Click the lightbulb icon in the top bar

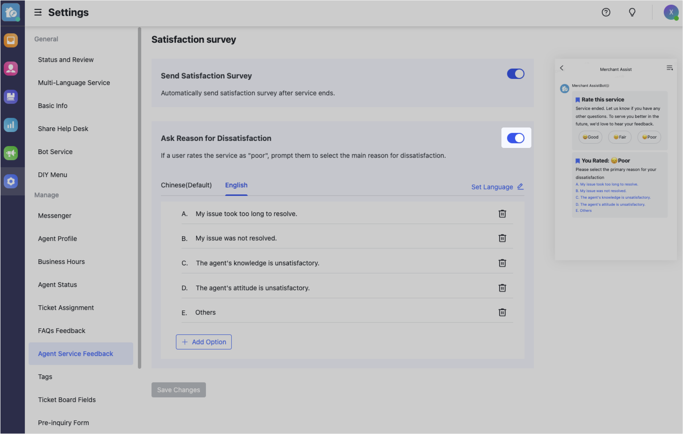point(632,12)
